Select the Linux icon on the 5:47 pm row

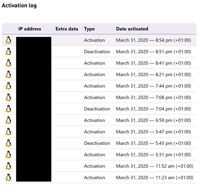(8, 132)
